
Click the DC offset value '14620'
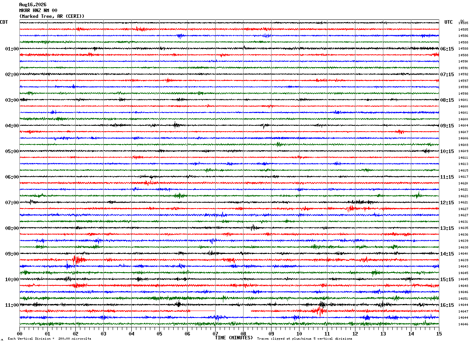tap(463, 183)
